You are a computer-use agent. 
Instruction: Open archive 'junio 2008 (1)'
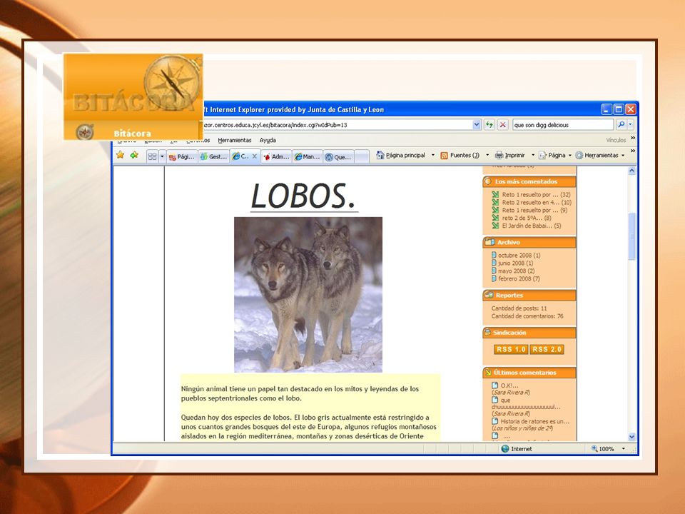515,263
